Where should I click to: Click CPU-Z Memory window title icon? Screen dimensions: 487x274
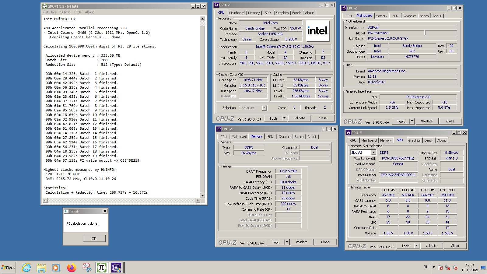219,129
